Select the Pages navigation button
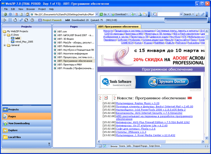This screenshot has height=154, width=211. [x=27, y=116]
